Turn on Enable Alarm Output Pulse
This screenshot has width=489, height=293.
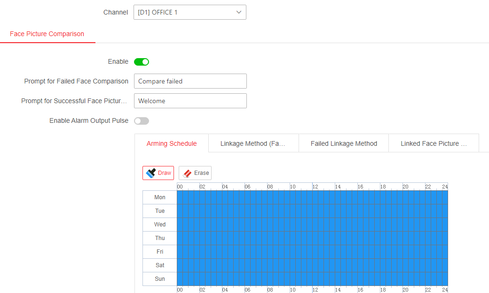pyautogui.click(x=142, y=121)
